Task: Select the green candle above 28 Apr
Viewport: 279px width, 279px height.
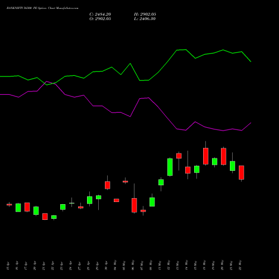Action: pyautogui.click(x=90, y=200)
